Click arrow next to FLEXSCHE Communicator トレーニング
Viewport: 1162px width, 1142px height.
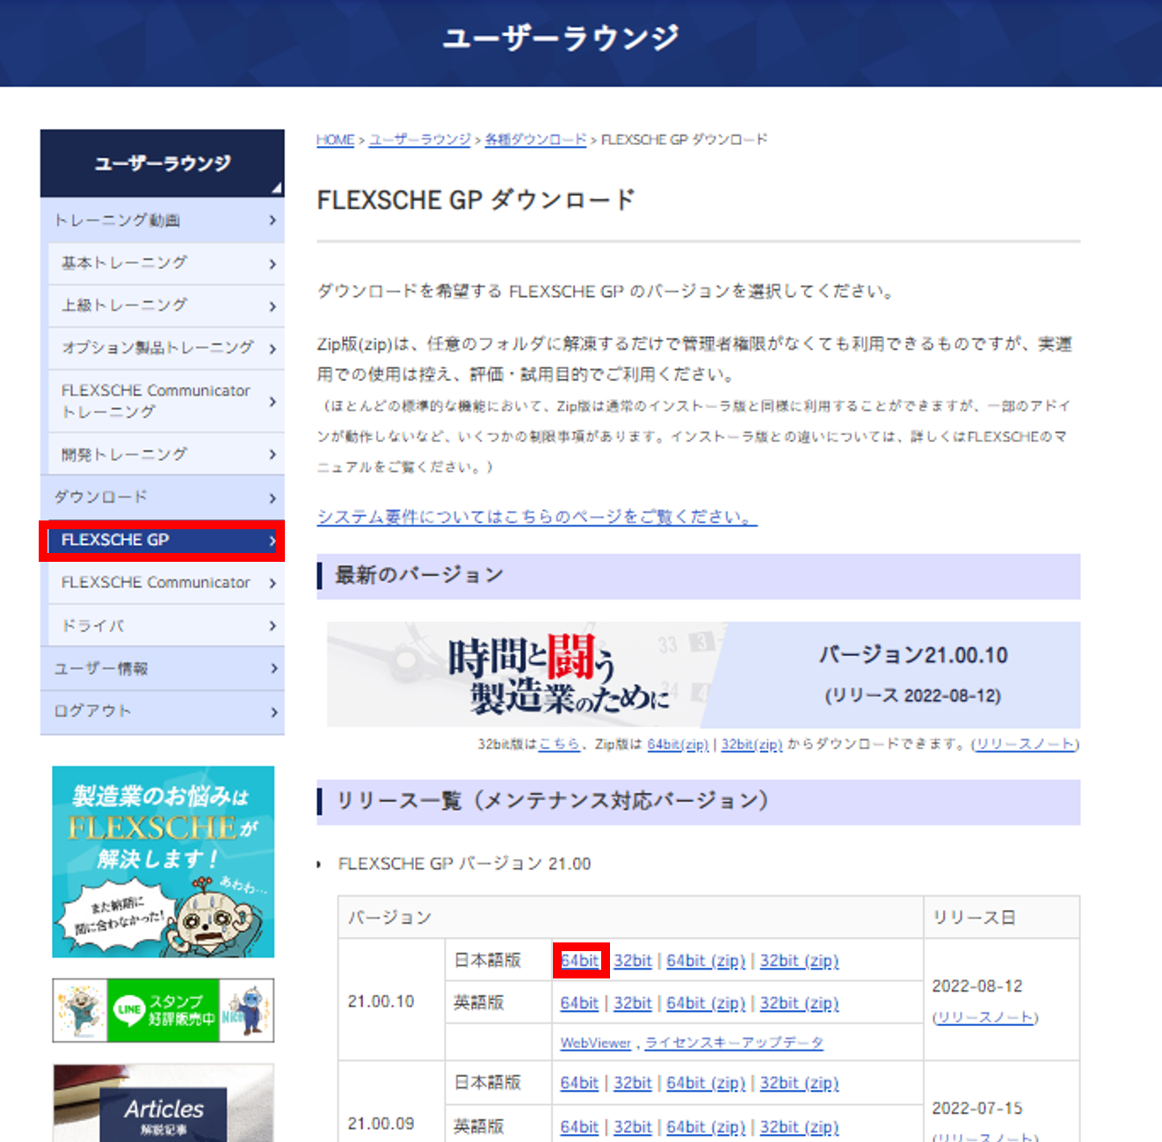point(272,402)
